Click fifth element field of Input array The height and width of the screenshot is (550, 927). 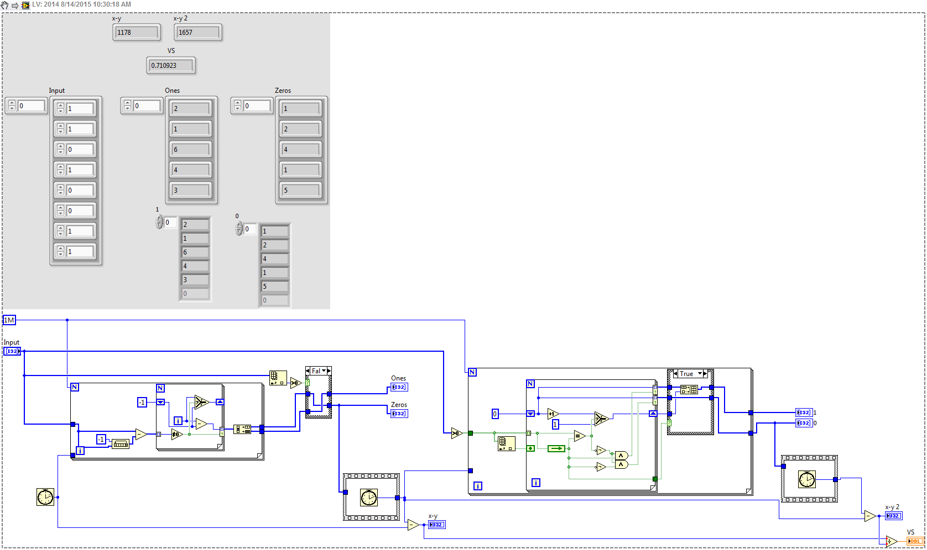[80, 190]
